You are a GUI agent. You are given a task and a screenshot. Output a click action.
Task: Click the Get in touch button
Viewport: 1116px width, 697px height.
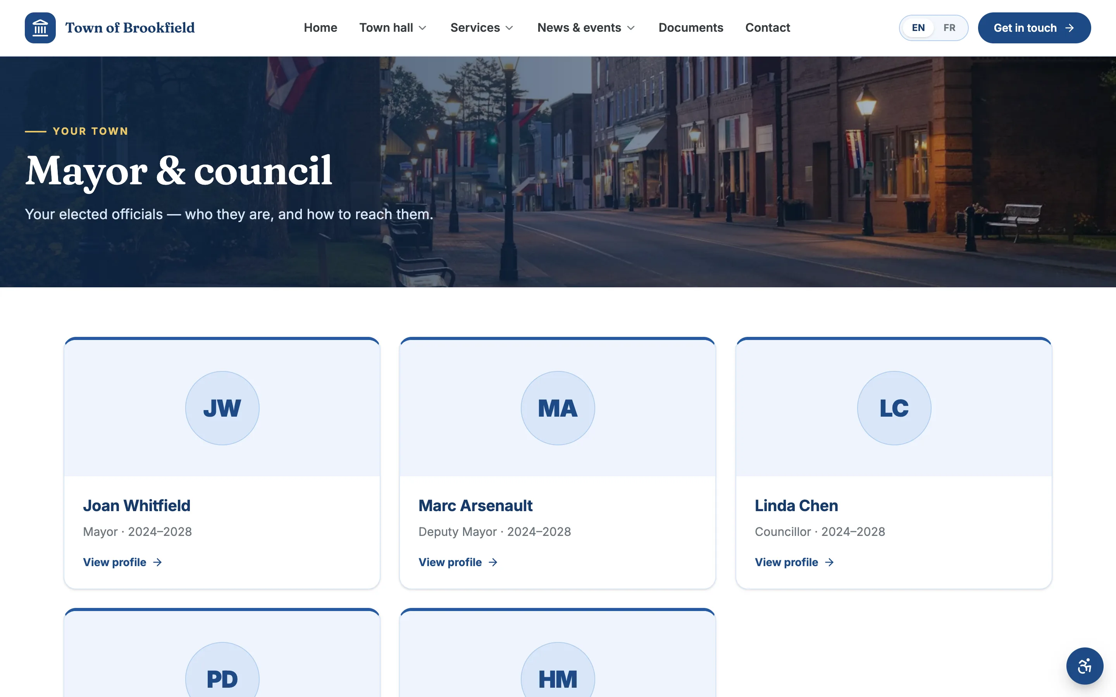tap(1034, 27)
